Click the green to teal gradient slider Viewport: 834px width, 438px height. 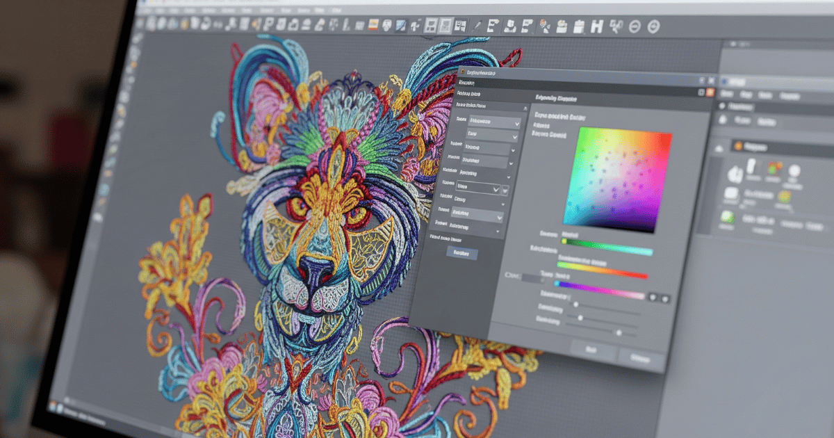click(x=606, y=246)
